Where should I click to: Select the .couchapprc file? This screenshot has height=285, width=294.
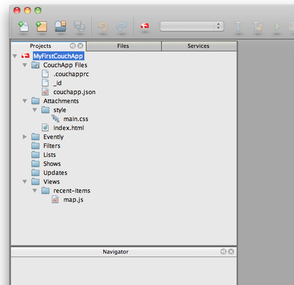click(x=71, y=74)
